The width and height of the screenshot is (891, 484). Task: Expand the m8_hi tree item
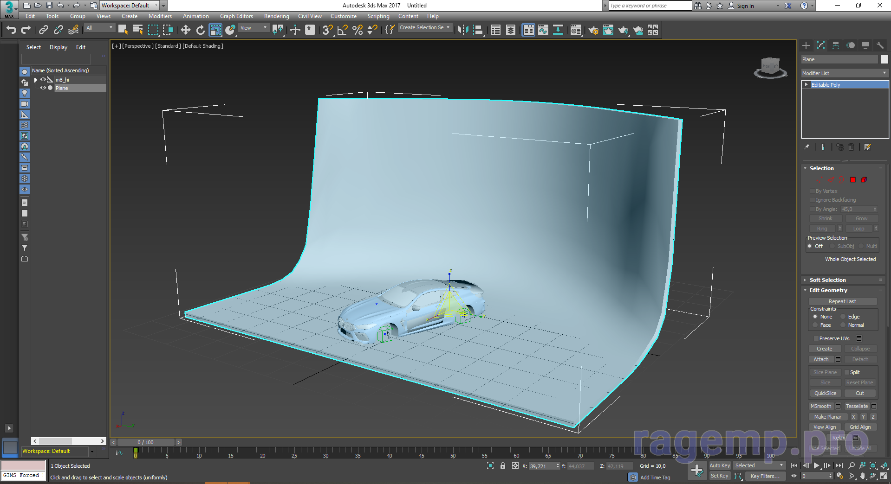click(36, 80)
